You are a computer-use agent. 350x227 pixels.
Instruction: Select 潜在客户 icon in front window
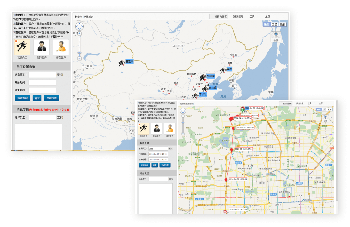170,129
